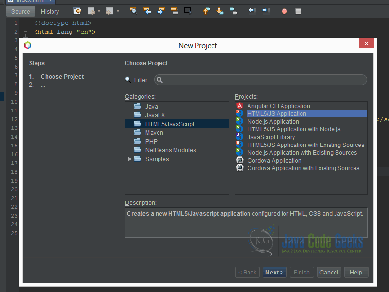Screen dimensions: 389x292
Task: Click the Java category folder icon
Action: (138, 106)
